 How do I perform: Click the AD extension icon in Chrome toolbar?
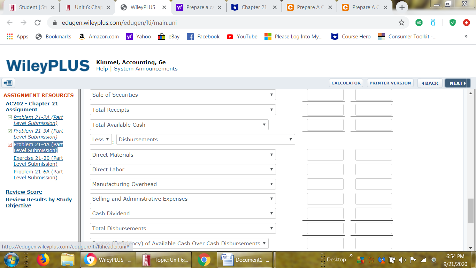(x=419, y=22)
